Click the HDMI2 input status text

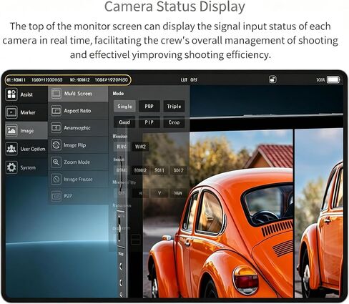tap(80, 79)
